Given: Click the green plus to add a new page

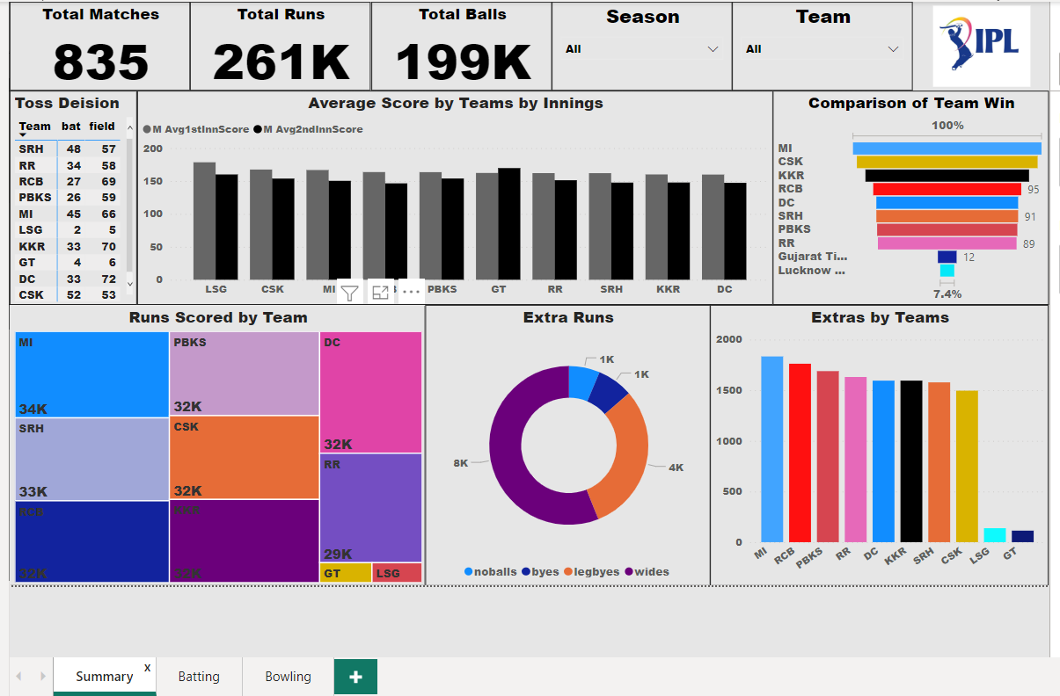Looking at the screenshot, I should pyautogui.click(x=355, y=677).
